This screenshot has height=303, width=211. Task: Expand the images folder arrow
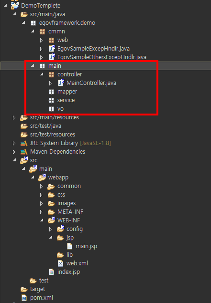click(41, 203)
